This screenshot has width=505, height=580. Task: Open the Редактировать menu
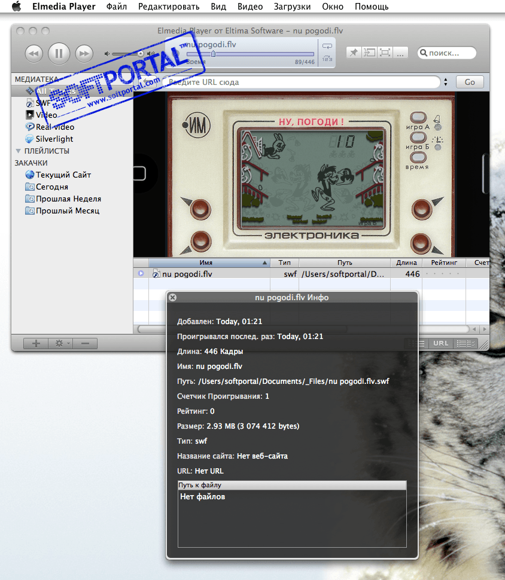click(169, 7)
